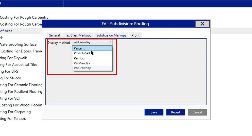Open the Tax Class Markups tab
The image size is (252, 136).
(x=78, y=35)
